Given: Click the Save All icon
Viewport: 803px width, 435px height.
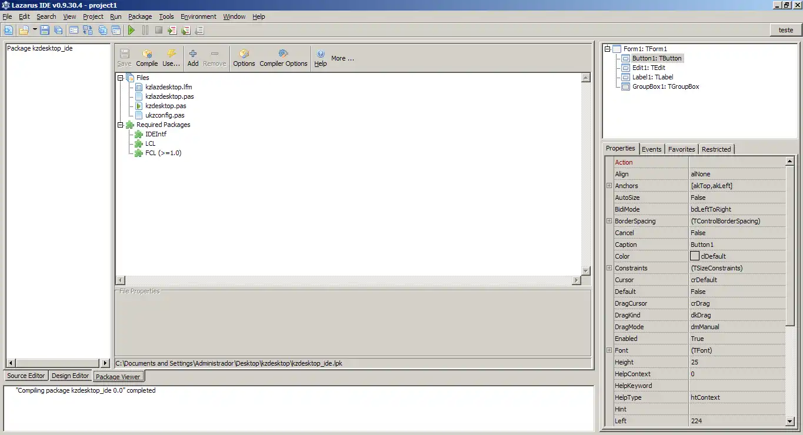Looking at the screenshot, I should tap(58, 30).
